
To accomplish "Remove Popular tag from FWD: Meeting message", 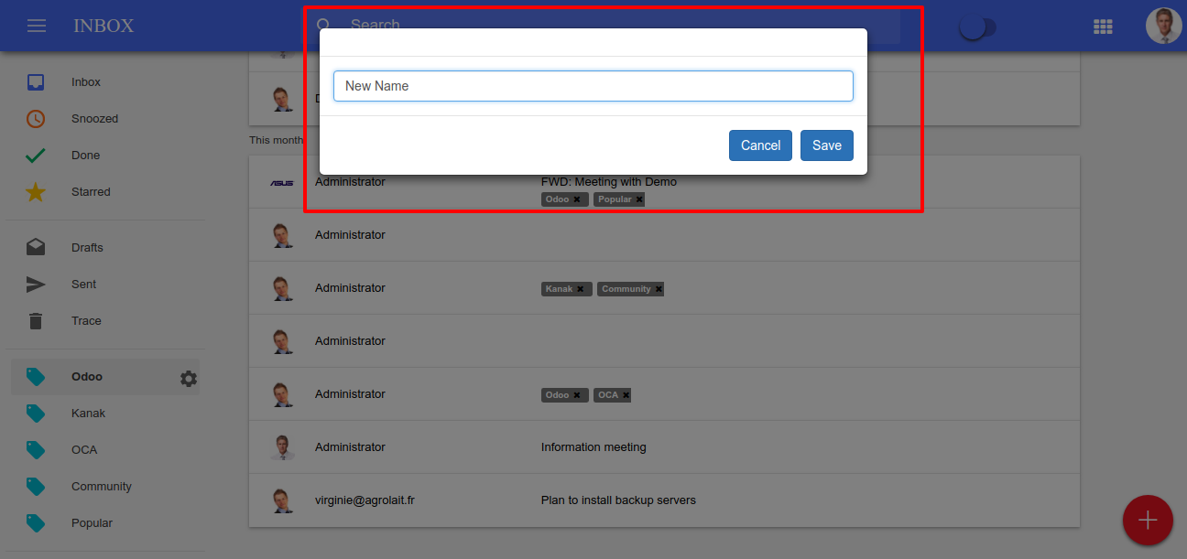I will (639, 199).
